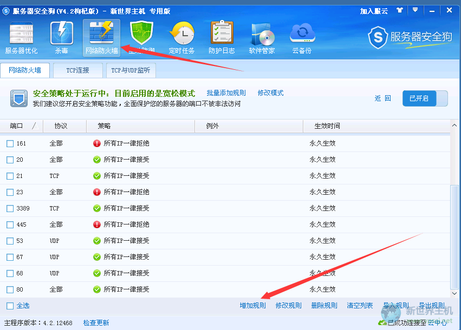Click red reject icon on port 445 row
Viewport: 461px width, 330px height.
coord(97,225)
